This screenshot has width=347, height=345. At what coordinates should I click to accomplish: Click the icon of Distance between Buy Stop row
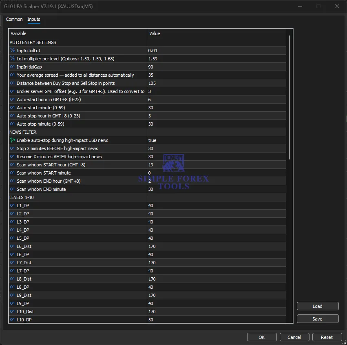point(12,83)
